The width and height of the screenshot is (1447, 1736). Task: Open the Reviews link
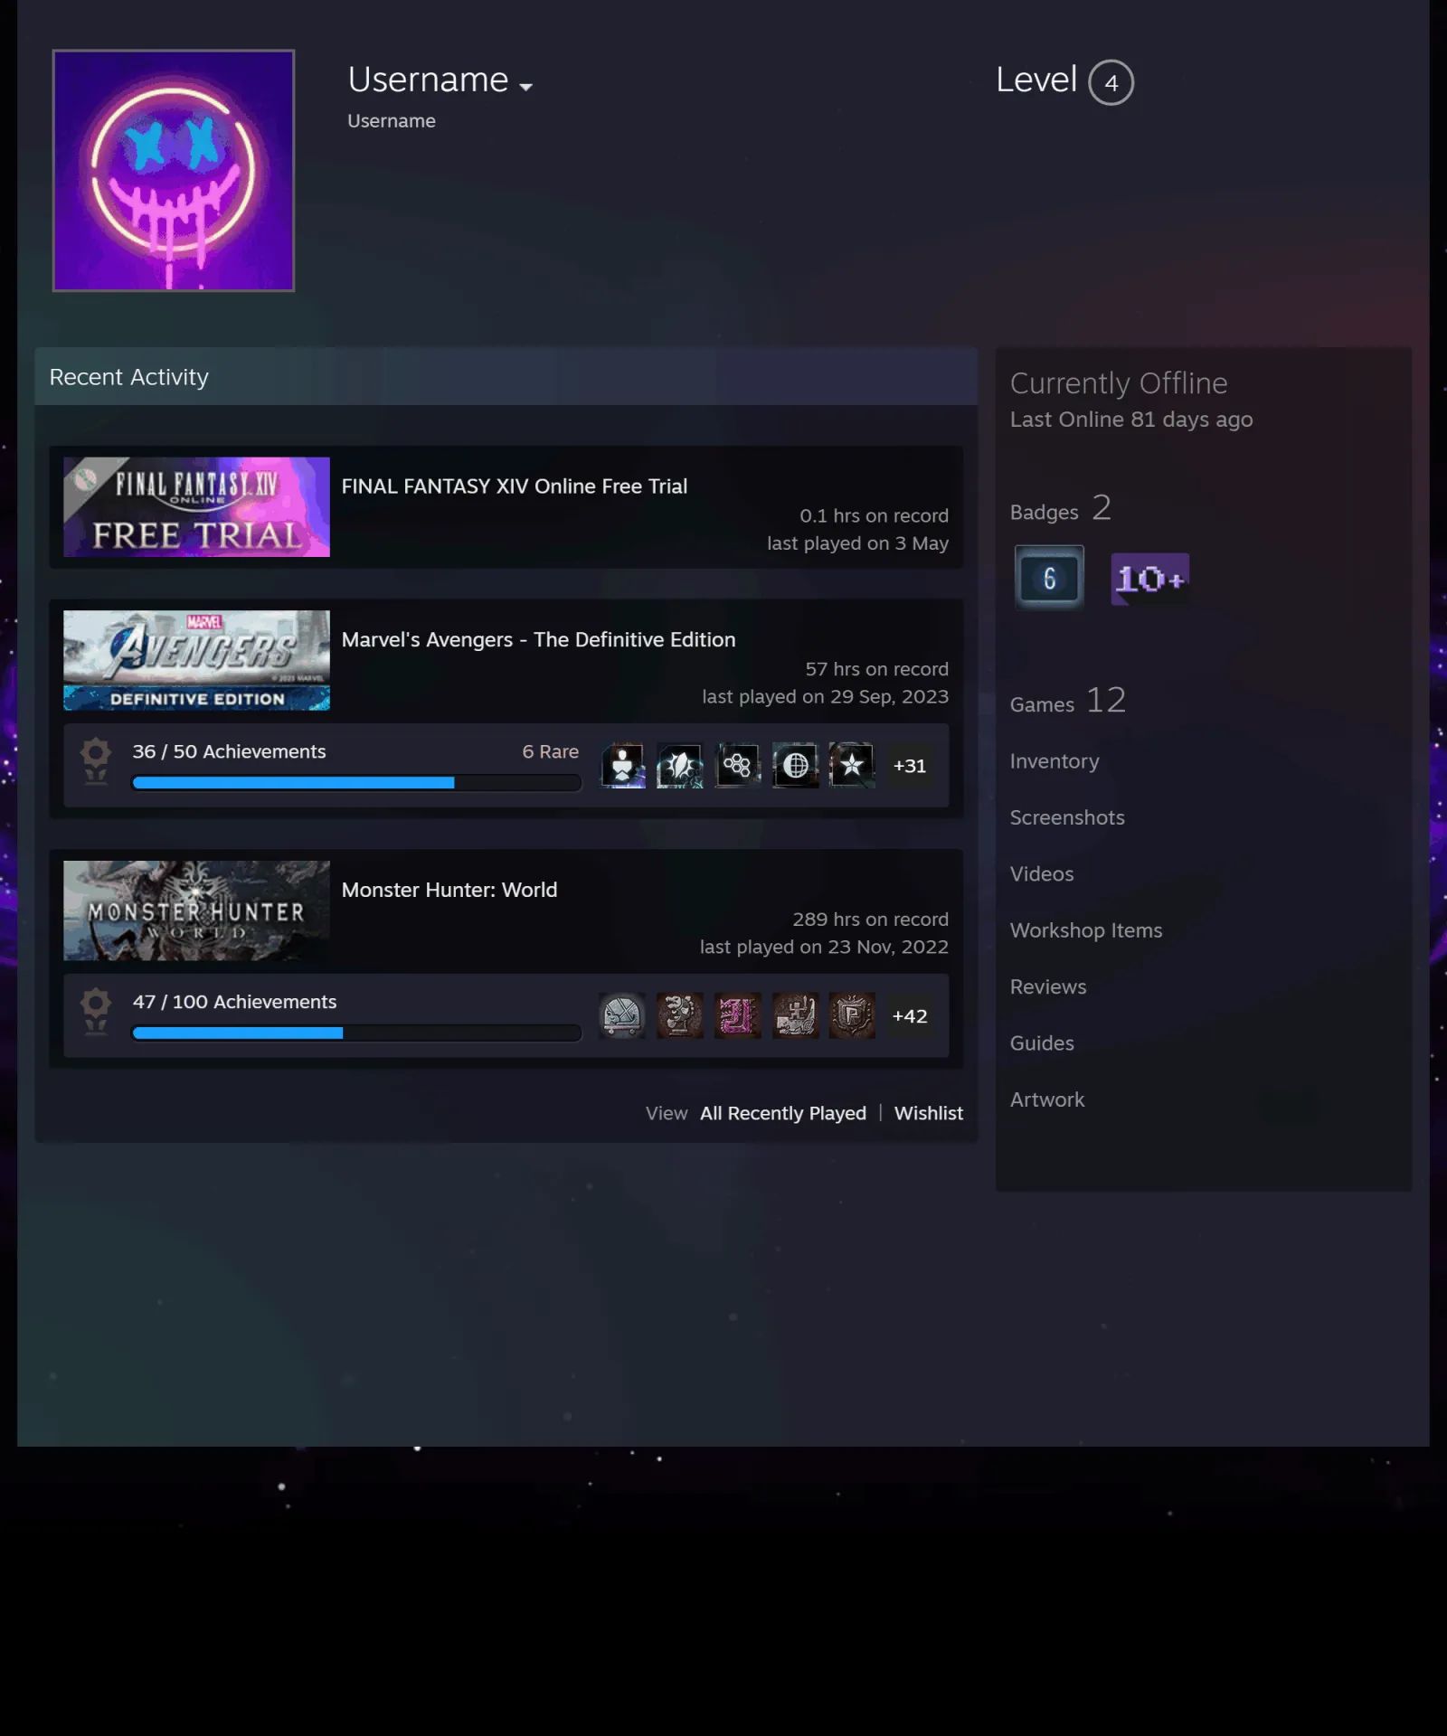pos(1048,987)
